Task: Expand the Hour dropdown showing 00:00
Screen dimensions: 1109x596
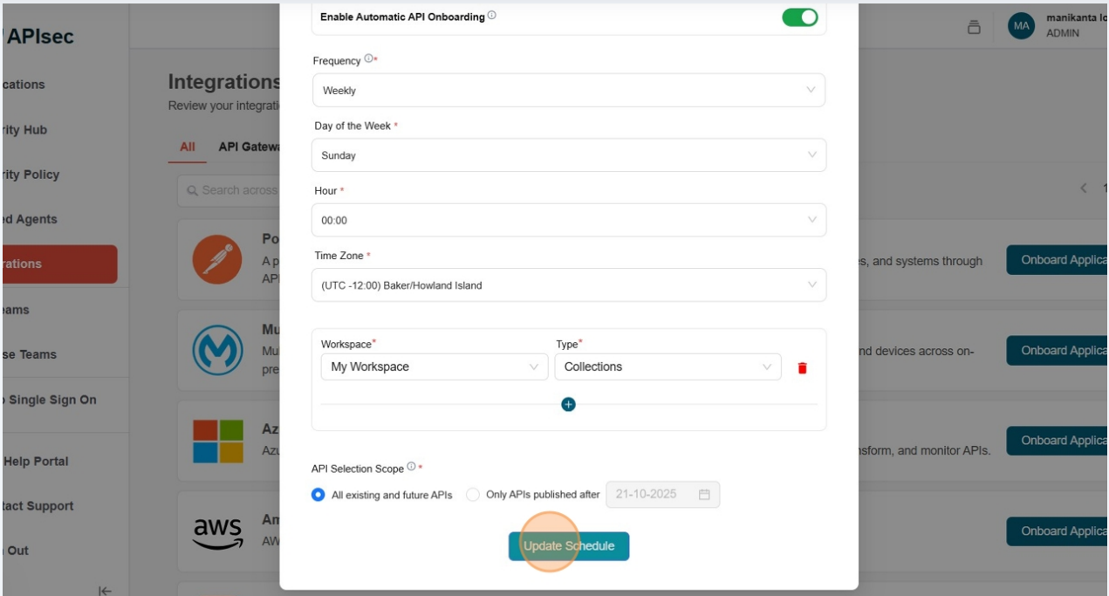Action: tap(568, 221)
